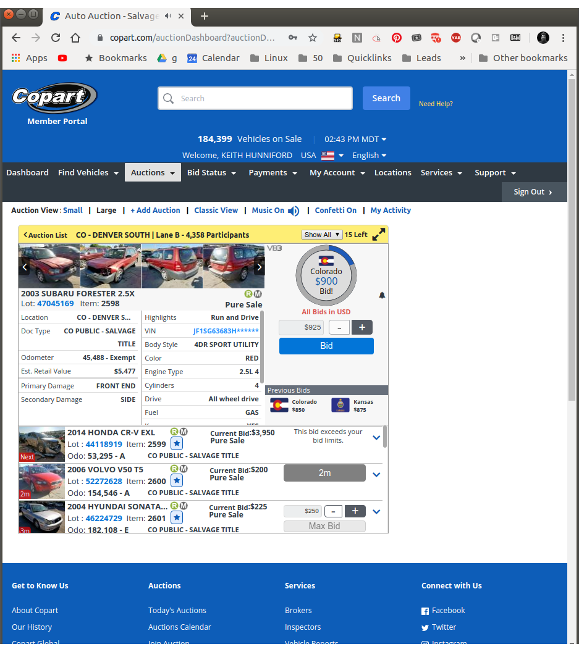The width and height of the screenshot is (579, 652).
Task: Toggle Confetti On setting
Action: pos(336,211)
